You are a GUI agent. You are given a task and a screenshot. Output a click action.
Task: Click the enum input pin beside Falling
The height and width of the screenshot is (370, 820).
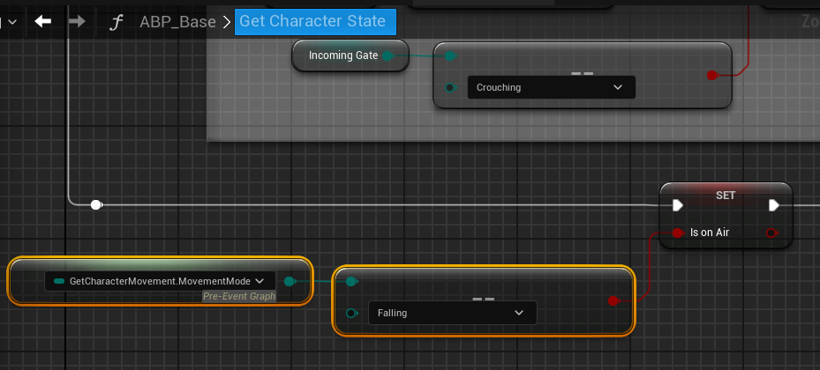coord(352,313)
